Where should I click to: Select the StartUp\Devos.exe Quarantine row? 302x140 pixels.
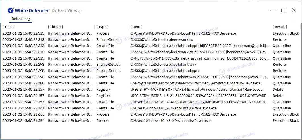pyautogui.click(x=195, y=83)
